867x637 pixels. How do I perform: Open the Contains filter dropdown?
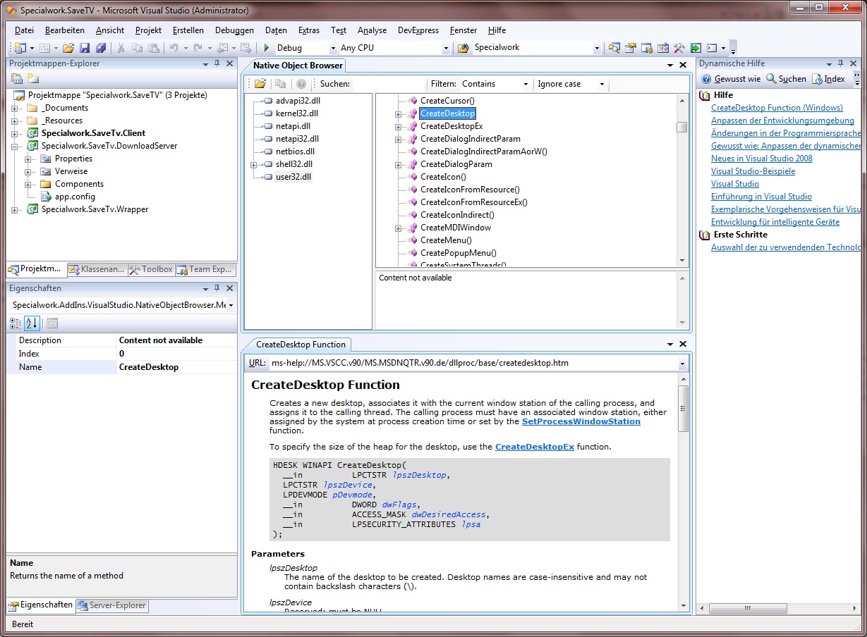(x=526, y=84)
